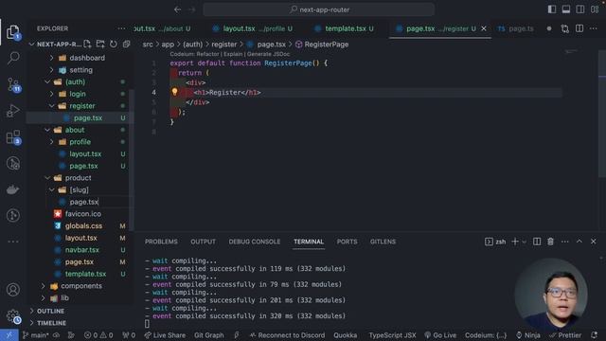The height and width of the screenshot is (341, 606).
Task: Switch to the layout.tsx profile tab
Action: coord(254,28)
